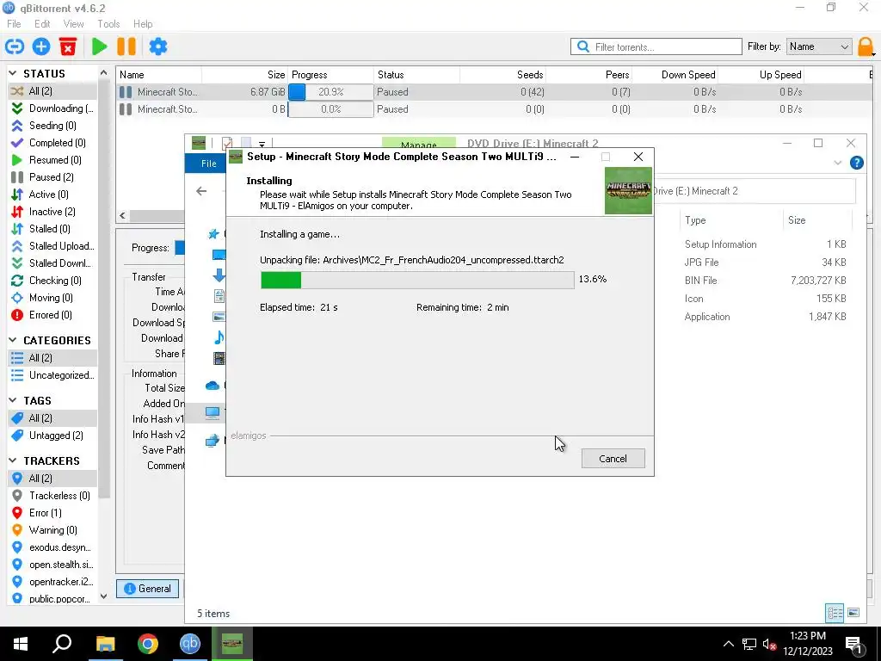This screenshot has width=881, height=661.
Task: Select the Active (0) status filter
Action: pyautogui.click(x=52, y=195)
